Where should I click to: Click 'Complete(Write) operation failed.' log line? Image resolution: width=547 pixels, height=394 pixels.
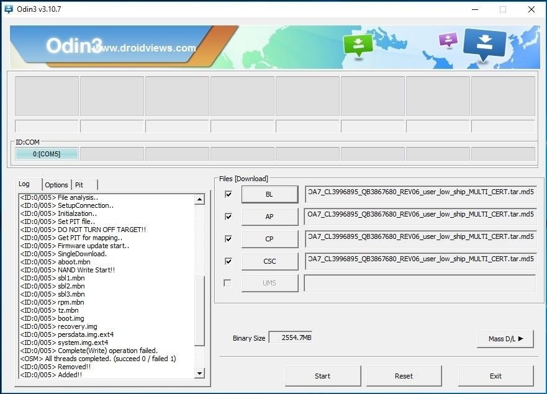(89, 351)
